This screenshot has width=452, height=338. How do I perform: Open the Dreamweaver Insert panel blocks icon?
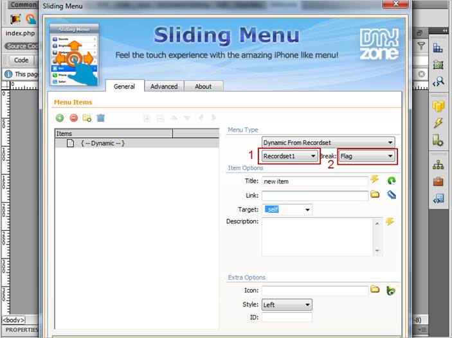[438, 47]
